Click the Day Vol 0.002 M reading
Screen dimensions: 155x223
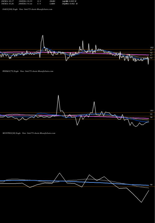pyautogui.click(x=70, y=4)
